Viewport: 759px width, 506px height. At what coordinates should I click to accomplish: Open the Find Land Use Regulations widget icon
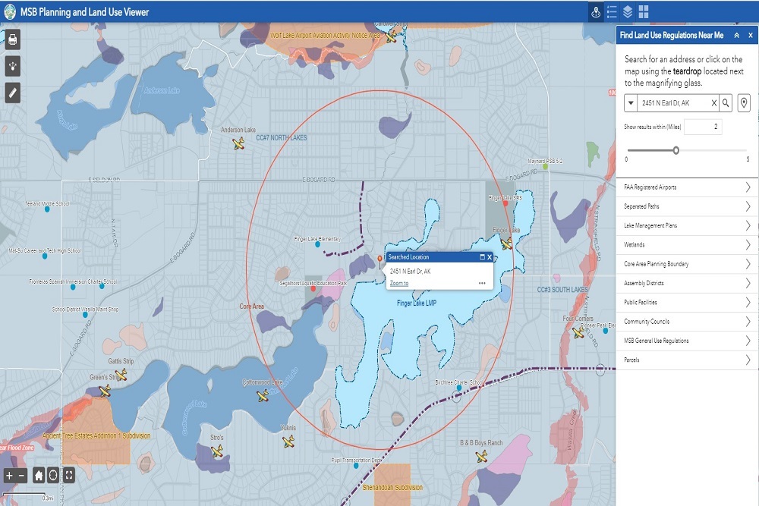(596, 11)
